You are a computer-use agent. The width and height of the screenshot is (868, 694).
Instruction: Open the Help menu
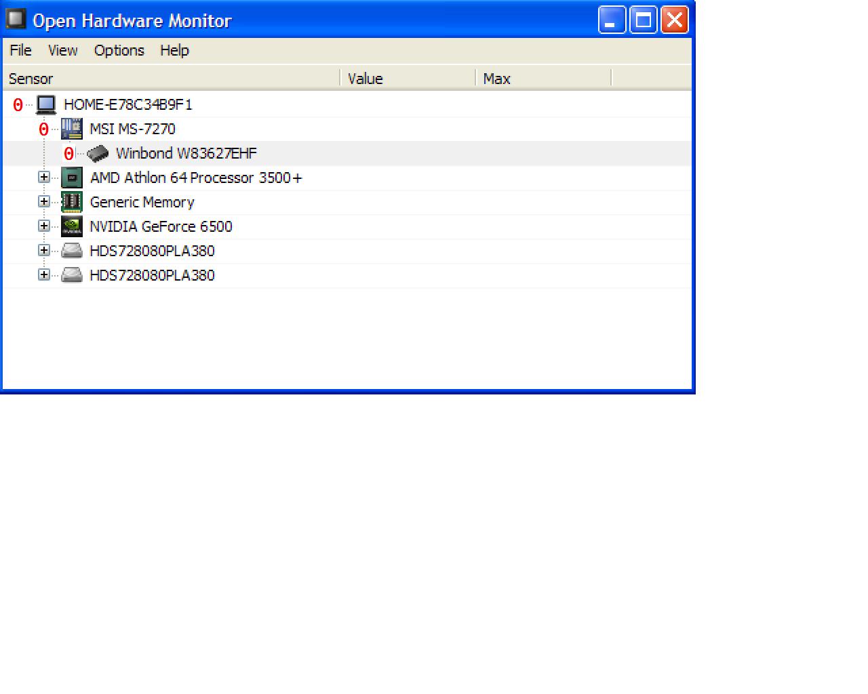174,51
